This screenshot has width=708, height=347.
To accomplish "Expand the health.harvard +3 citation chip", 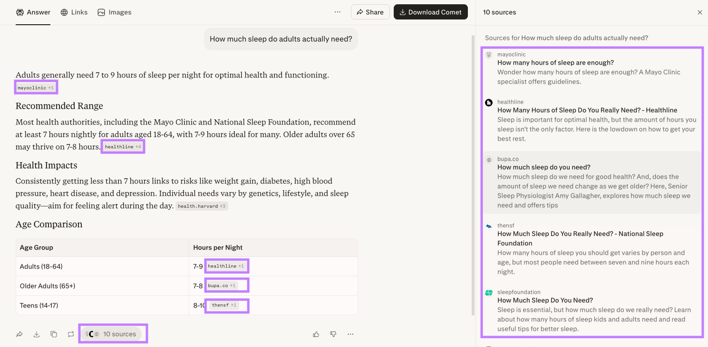I will coord(202,206).
